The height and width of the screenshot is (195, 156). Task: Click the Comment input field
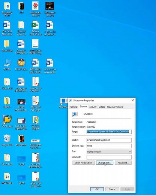pos(109,157)
